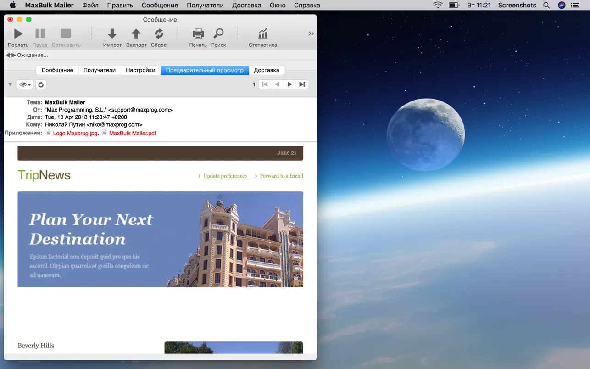Jump to last recipient preview
The image size is (590, 369).
[x=302, y=84]
